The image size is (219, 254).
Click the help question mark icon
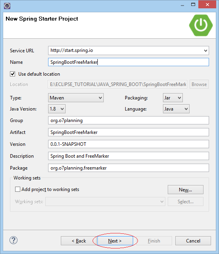click(x=14, y=240)
